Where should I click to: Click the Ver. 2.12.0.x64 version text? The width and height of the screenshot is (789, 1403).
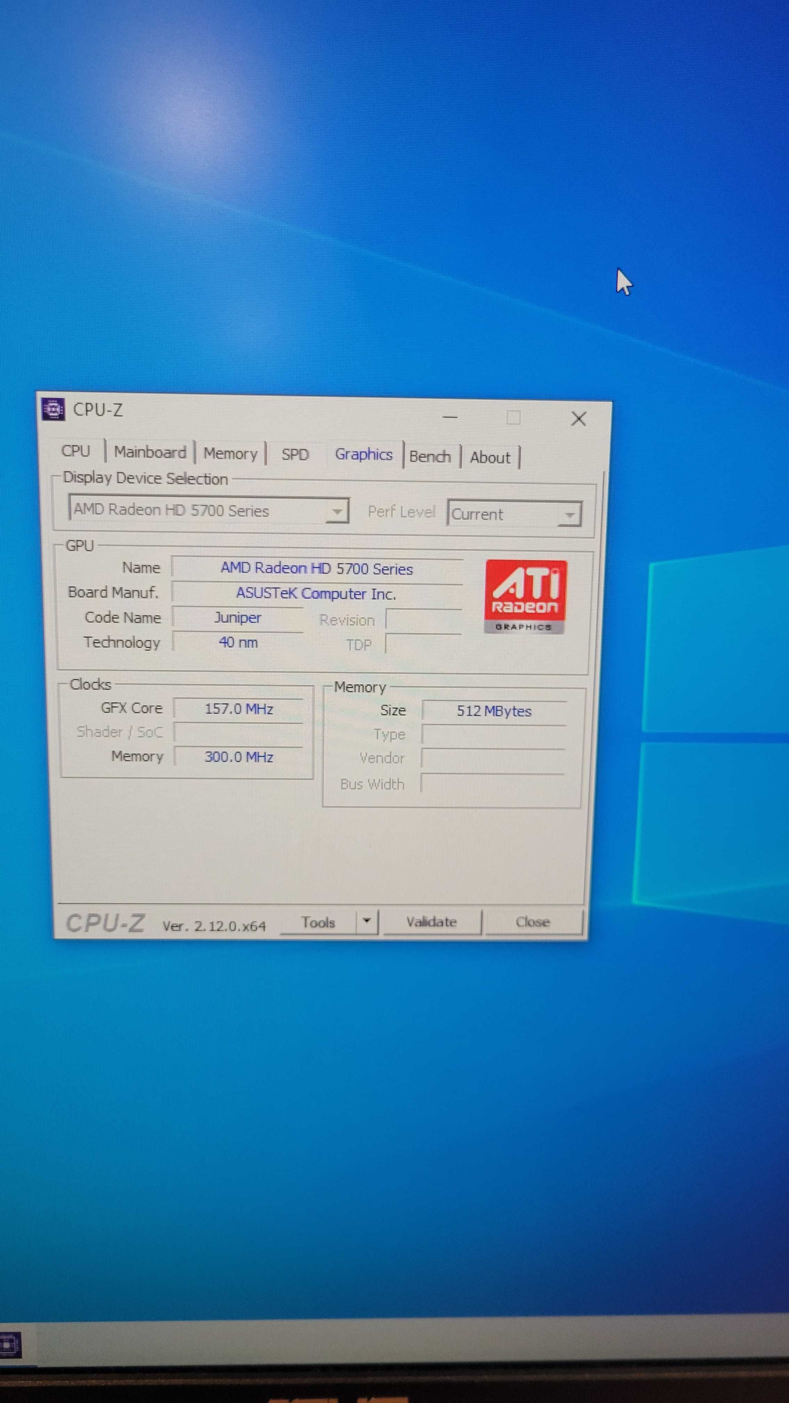pyautogui.click(x=215, y=926)
